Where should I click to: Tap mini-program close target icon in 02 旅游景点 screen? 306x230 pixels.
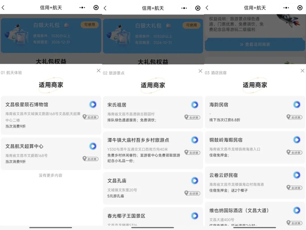coord(198,8)
